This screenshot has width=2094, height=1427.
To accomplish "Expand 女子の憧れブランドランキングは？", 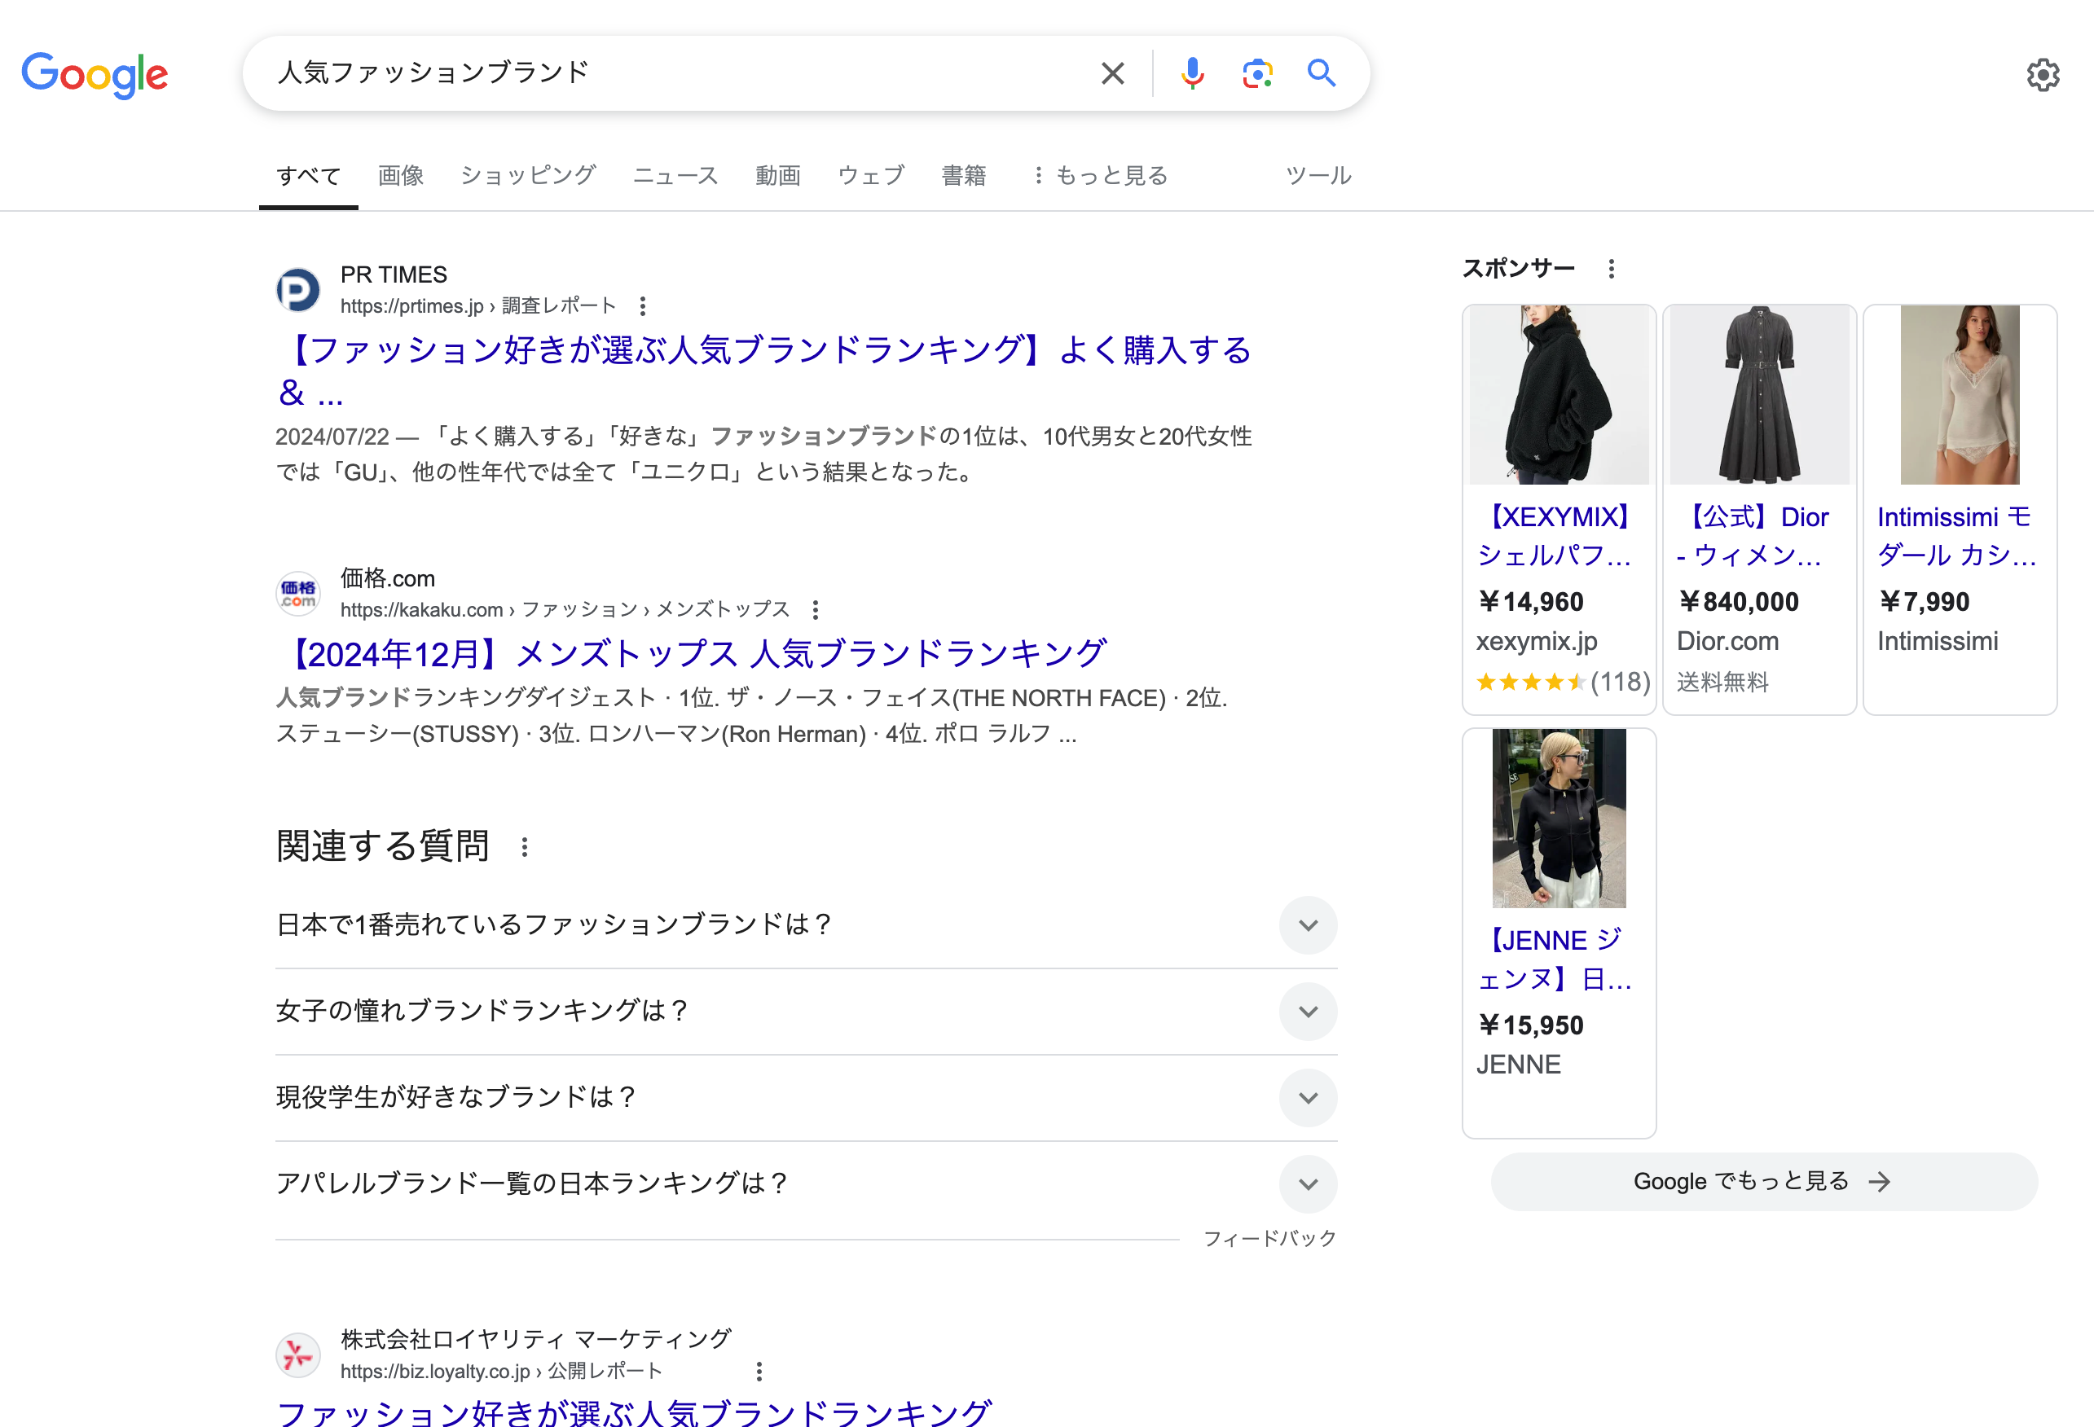I will 807,1012.
